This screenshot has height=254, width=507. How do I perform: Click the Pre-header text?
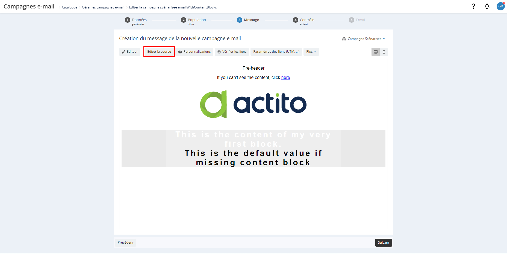[x=253, y=68]
